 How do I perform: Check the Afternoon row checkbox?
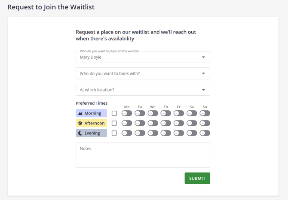click(114, 123)
